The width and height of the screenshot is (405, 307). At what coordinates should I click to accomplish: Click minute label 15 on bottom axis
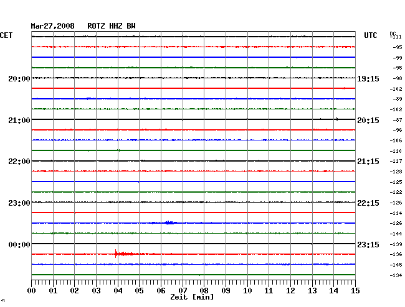pos(355,290)
